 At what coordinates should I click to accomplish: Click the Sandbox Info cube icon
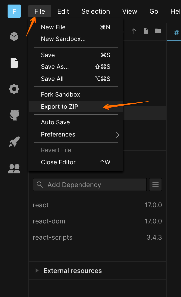point(14,37)
